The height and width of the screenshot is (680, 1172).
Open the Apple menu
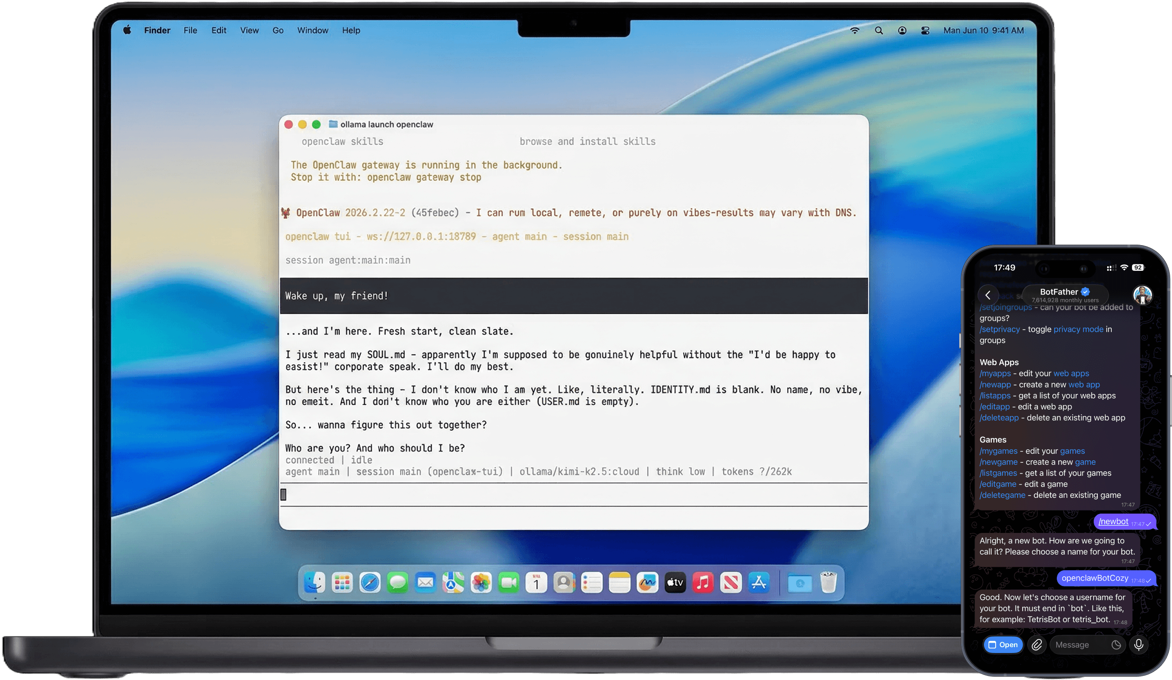(x=127, y=30)
